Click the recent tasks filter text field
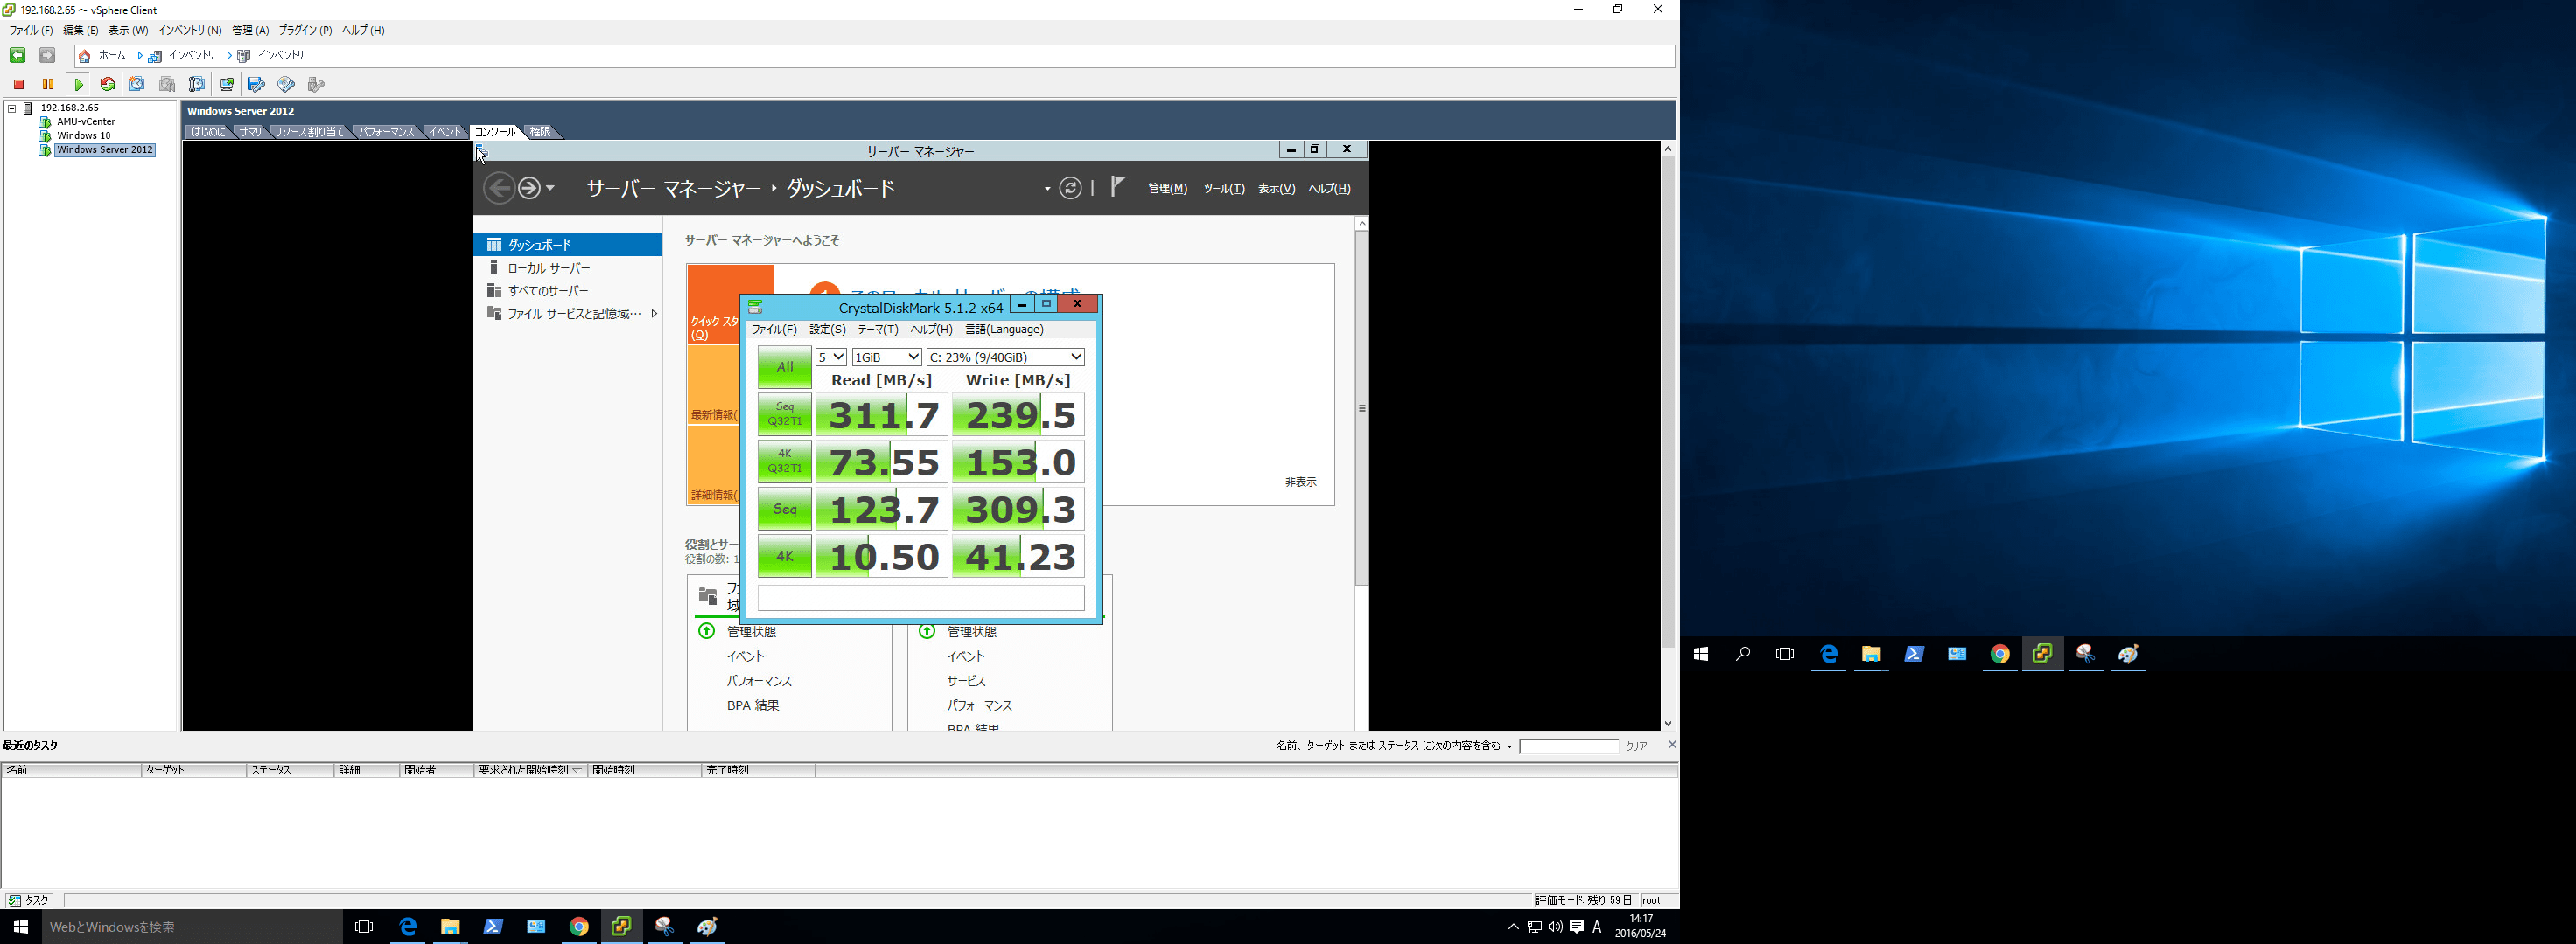The width and height of the screenshot is (2576, 944). tap(1568, 746)
